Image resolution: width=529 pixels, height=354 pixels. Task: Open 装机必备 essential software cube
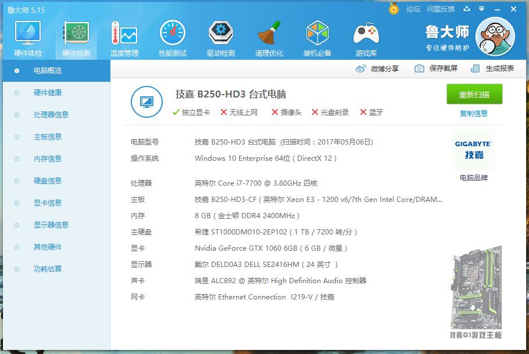pyautogui.click(x=317, y=38)
